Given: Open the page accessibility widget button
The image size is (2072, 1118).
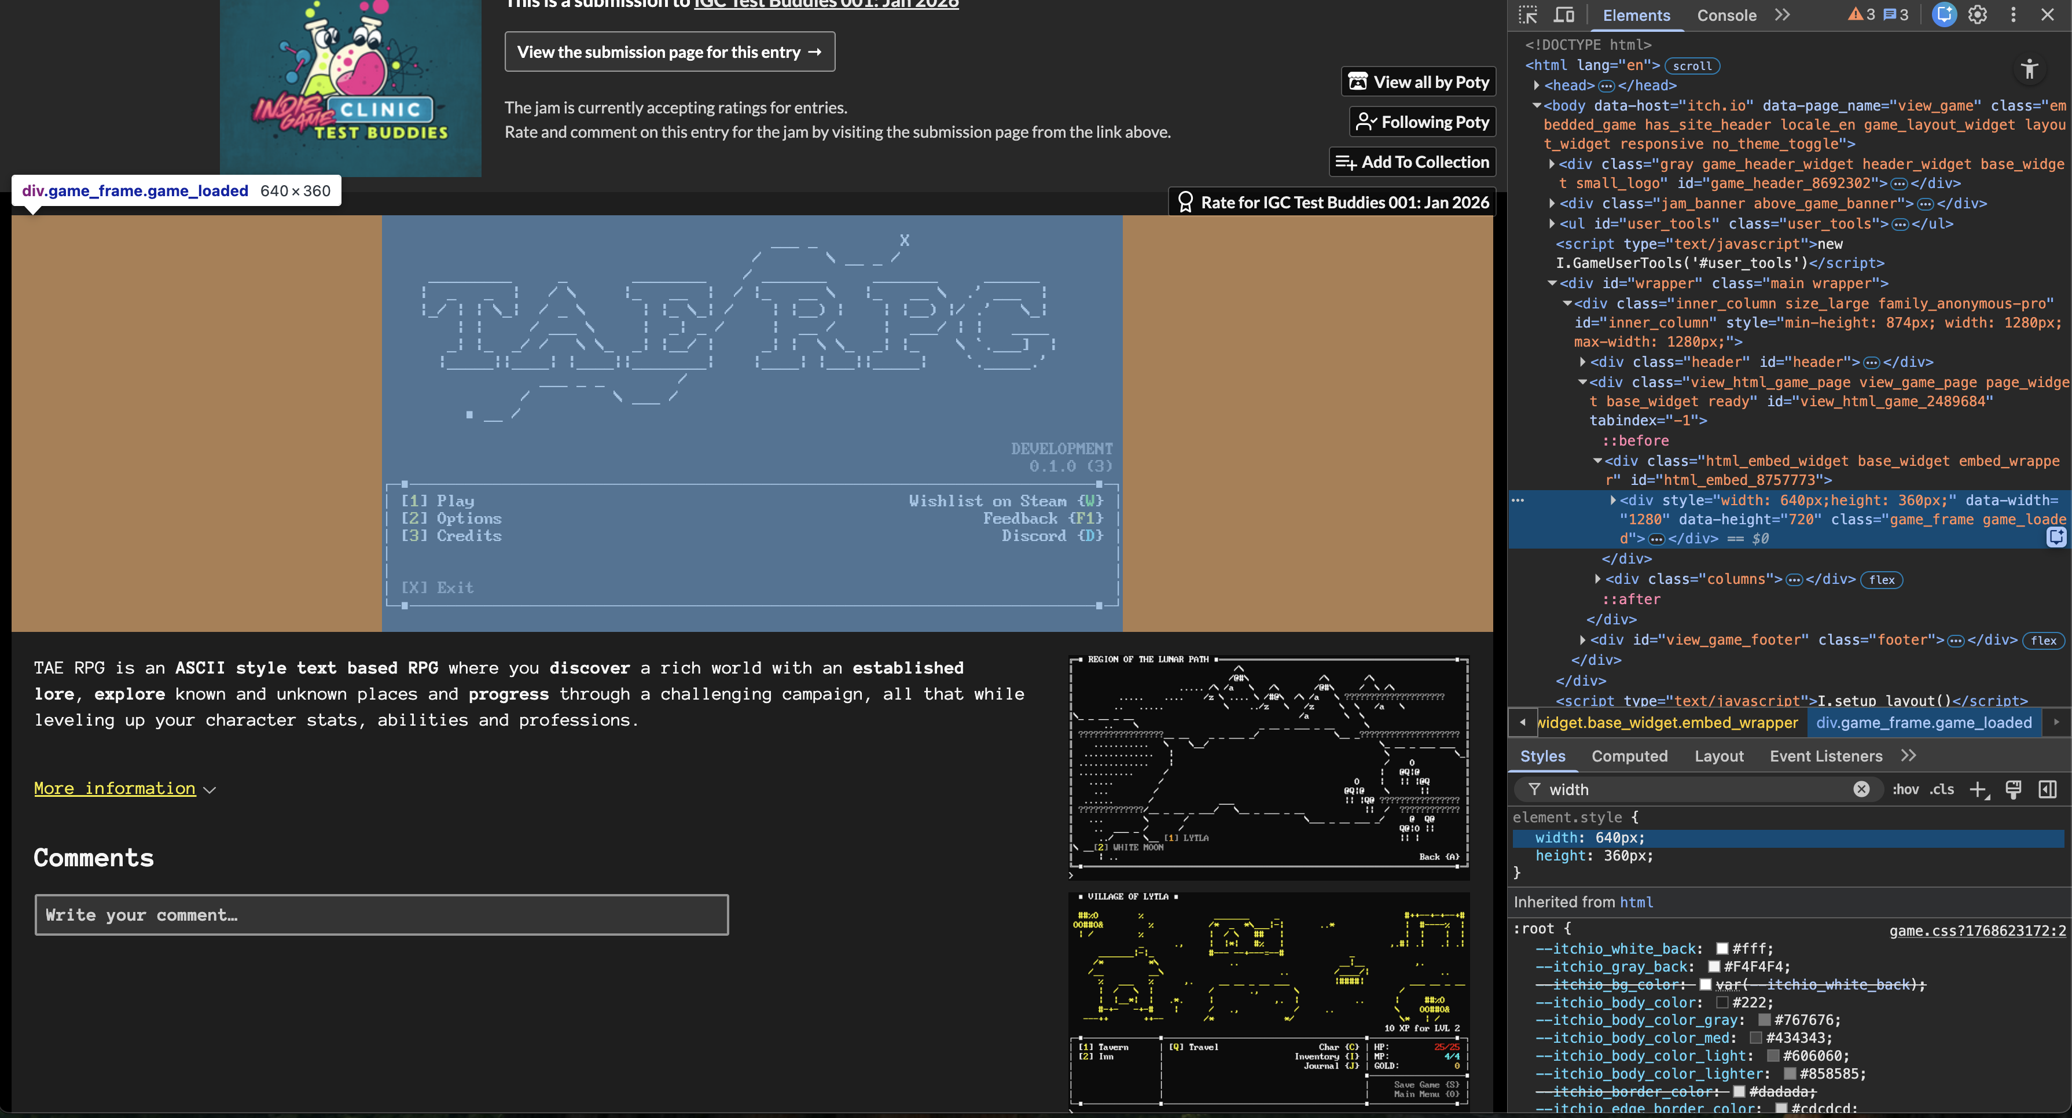Looking at the screenshot, I should click(x=2029, y=69).
